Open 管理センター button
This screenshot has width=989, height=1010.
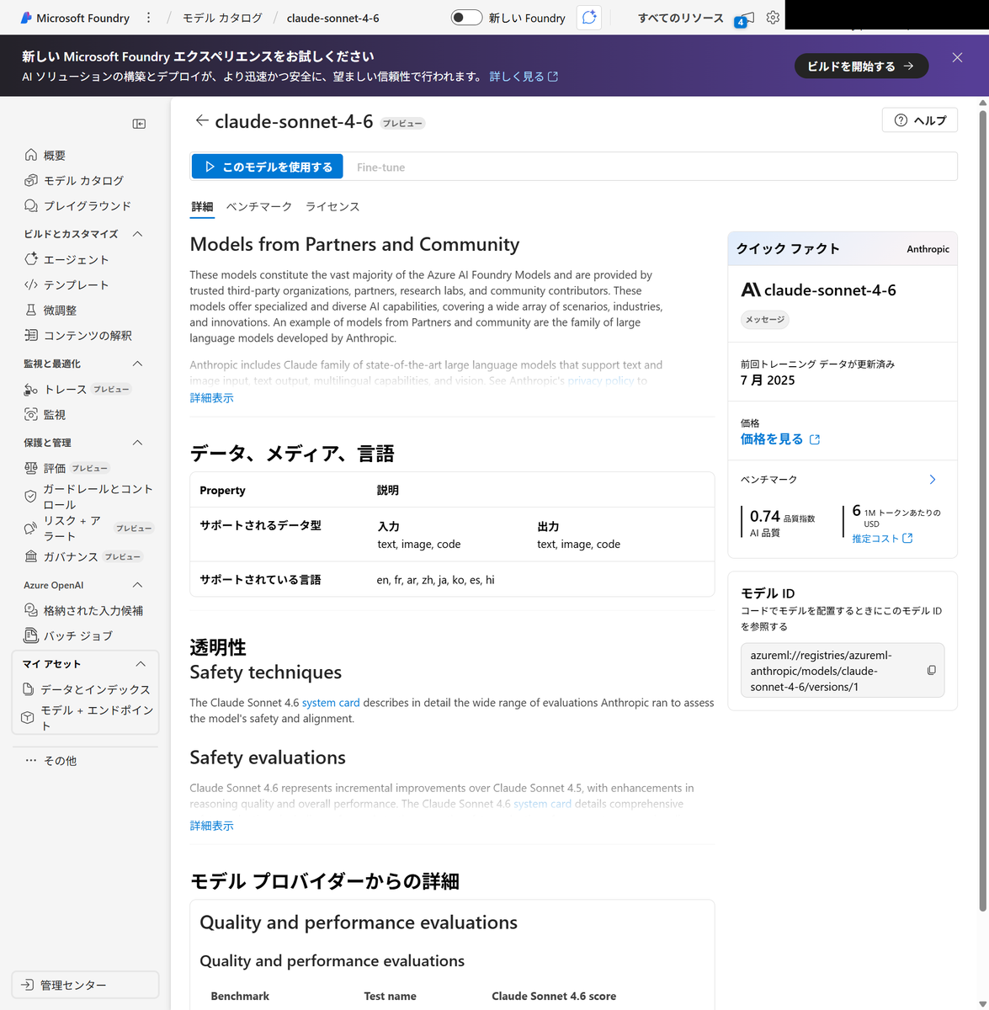tap(85, 985)
